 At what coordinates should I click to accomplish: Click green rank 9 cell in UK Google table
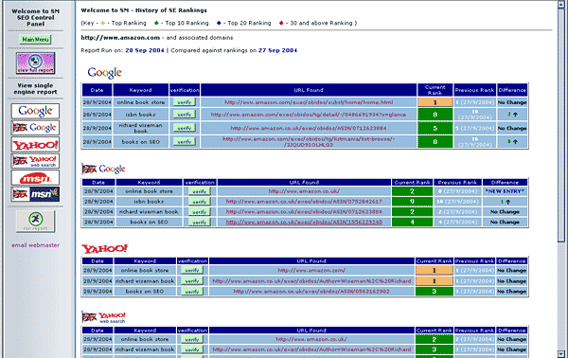coord(412,202)
